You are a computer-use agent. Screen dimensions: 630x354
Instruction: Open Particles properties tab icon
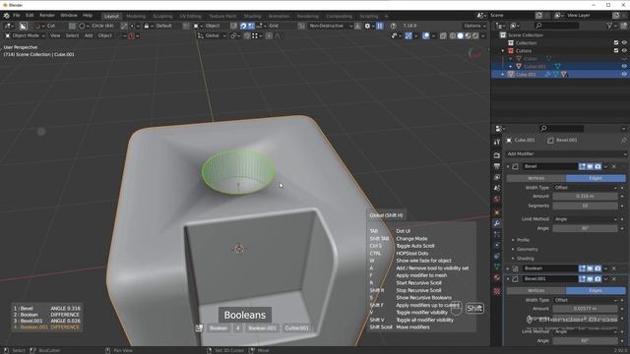(497, 234)
